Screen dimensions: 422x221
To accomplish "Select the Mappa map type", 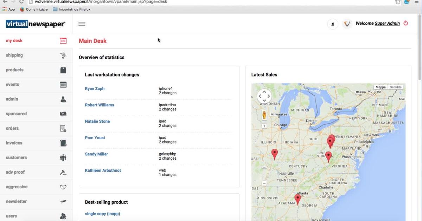I will coord(381,87).
